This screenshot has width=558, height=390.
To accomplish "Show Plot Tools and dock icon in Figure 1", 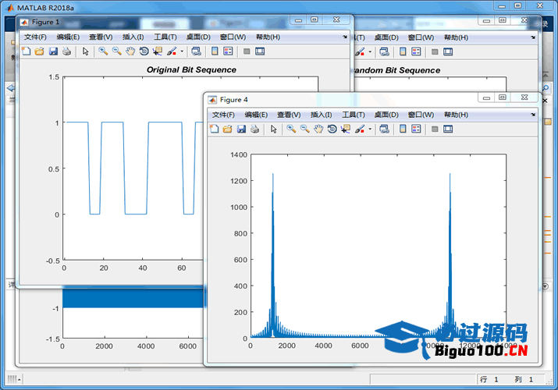I will (x=260, y=51).
